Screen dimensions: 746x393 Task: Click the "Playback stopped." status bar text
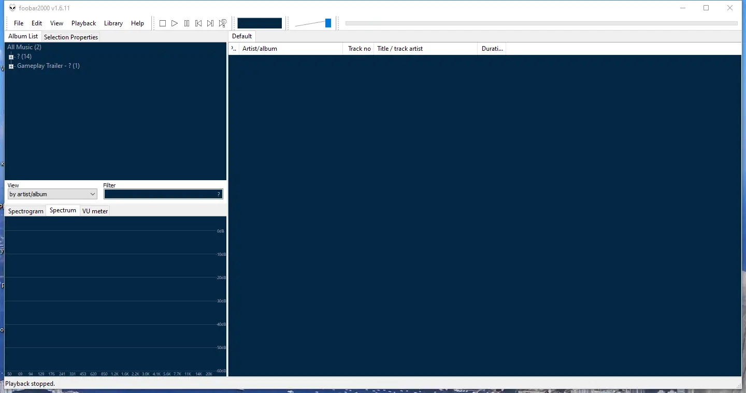30,384
